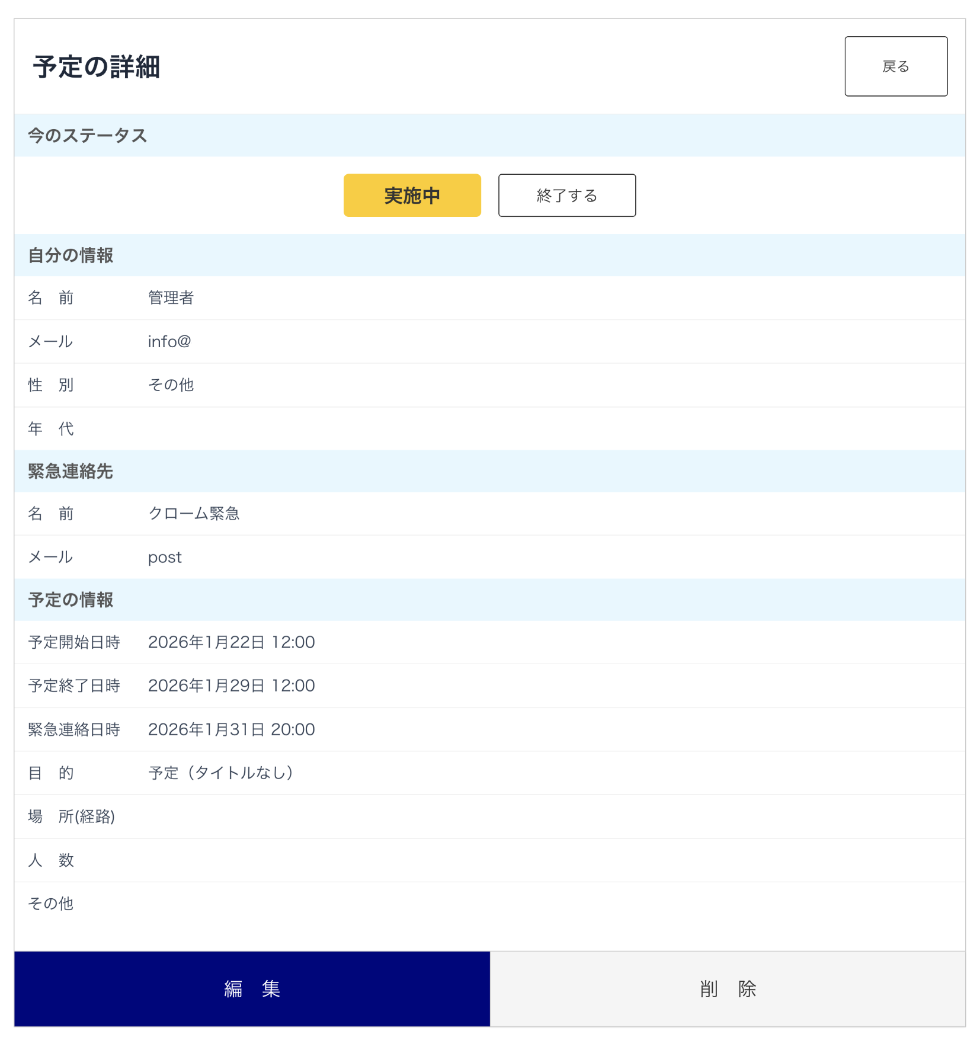
Task: Click the emergency email value post
Action: tap(165, 558)
